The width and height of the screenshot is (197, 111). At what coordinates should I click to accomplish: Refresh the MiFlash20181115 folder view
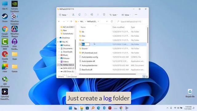click(112, 22)
